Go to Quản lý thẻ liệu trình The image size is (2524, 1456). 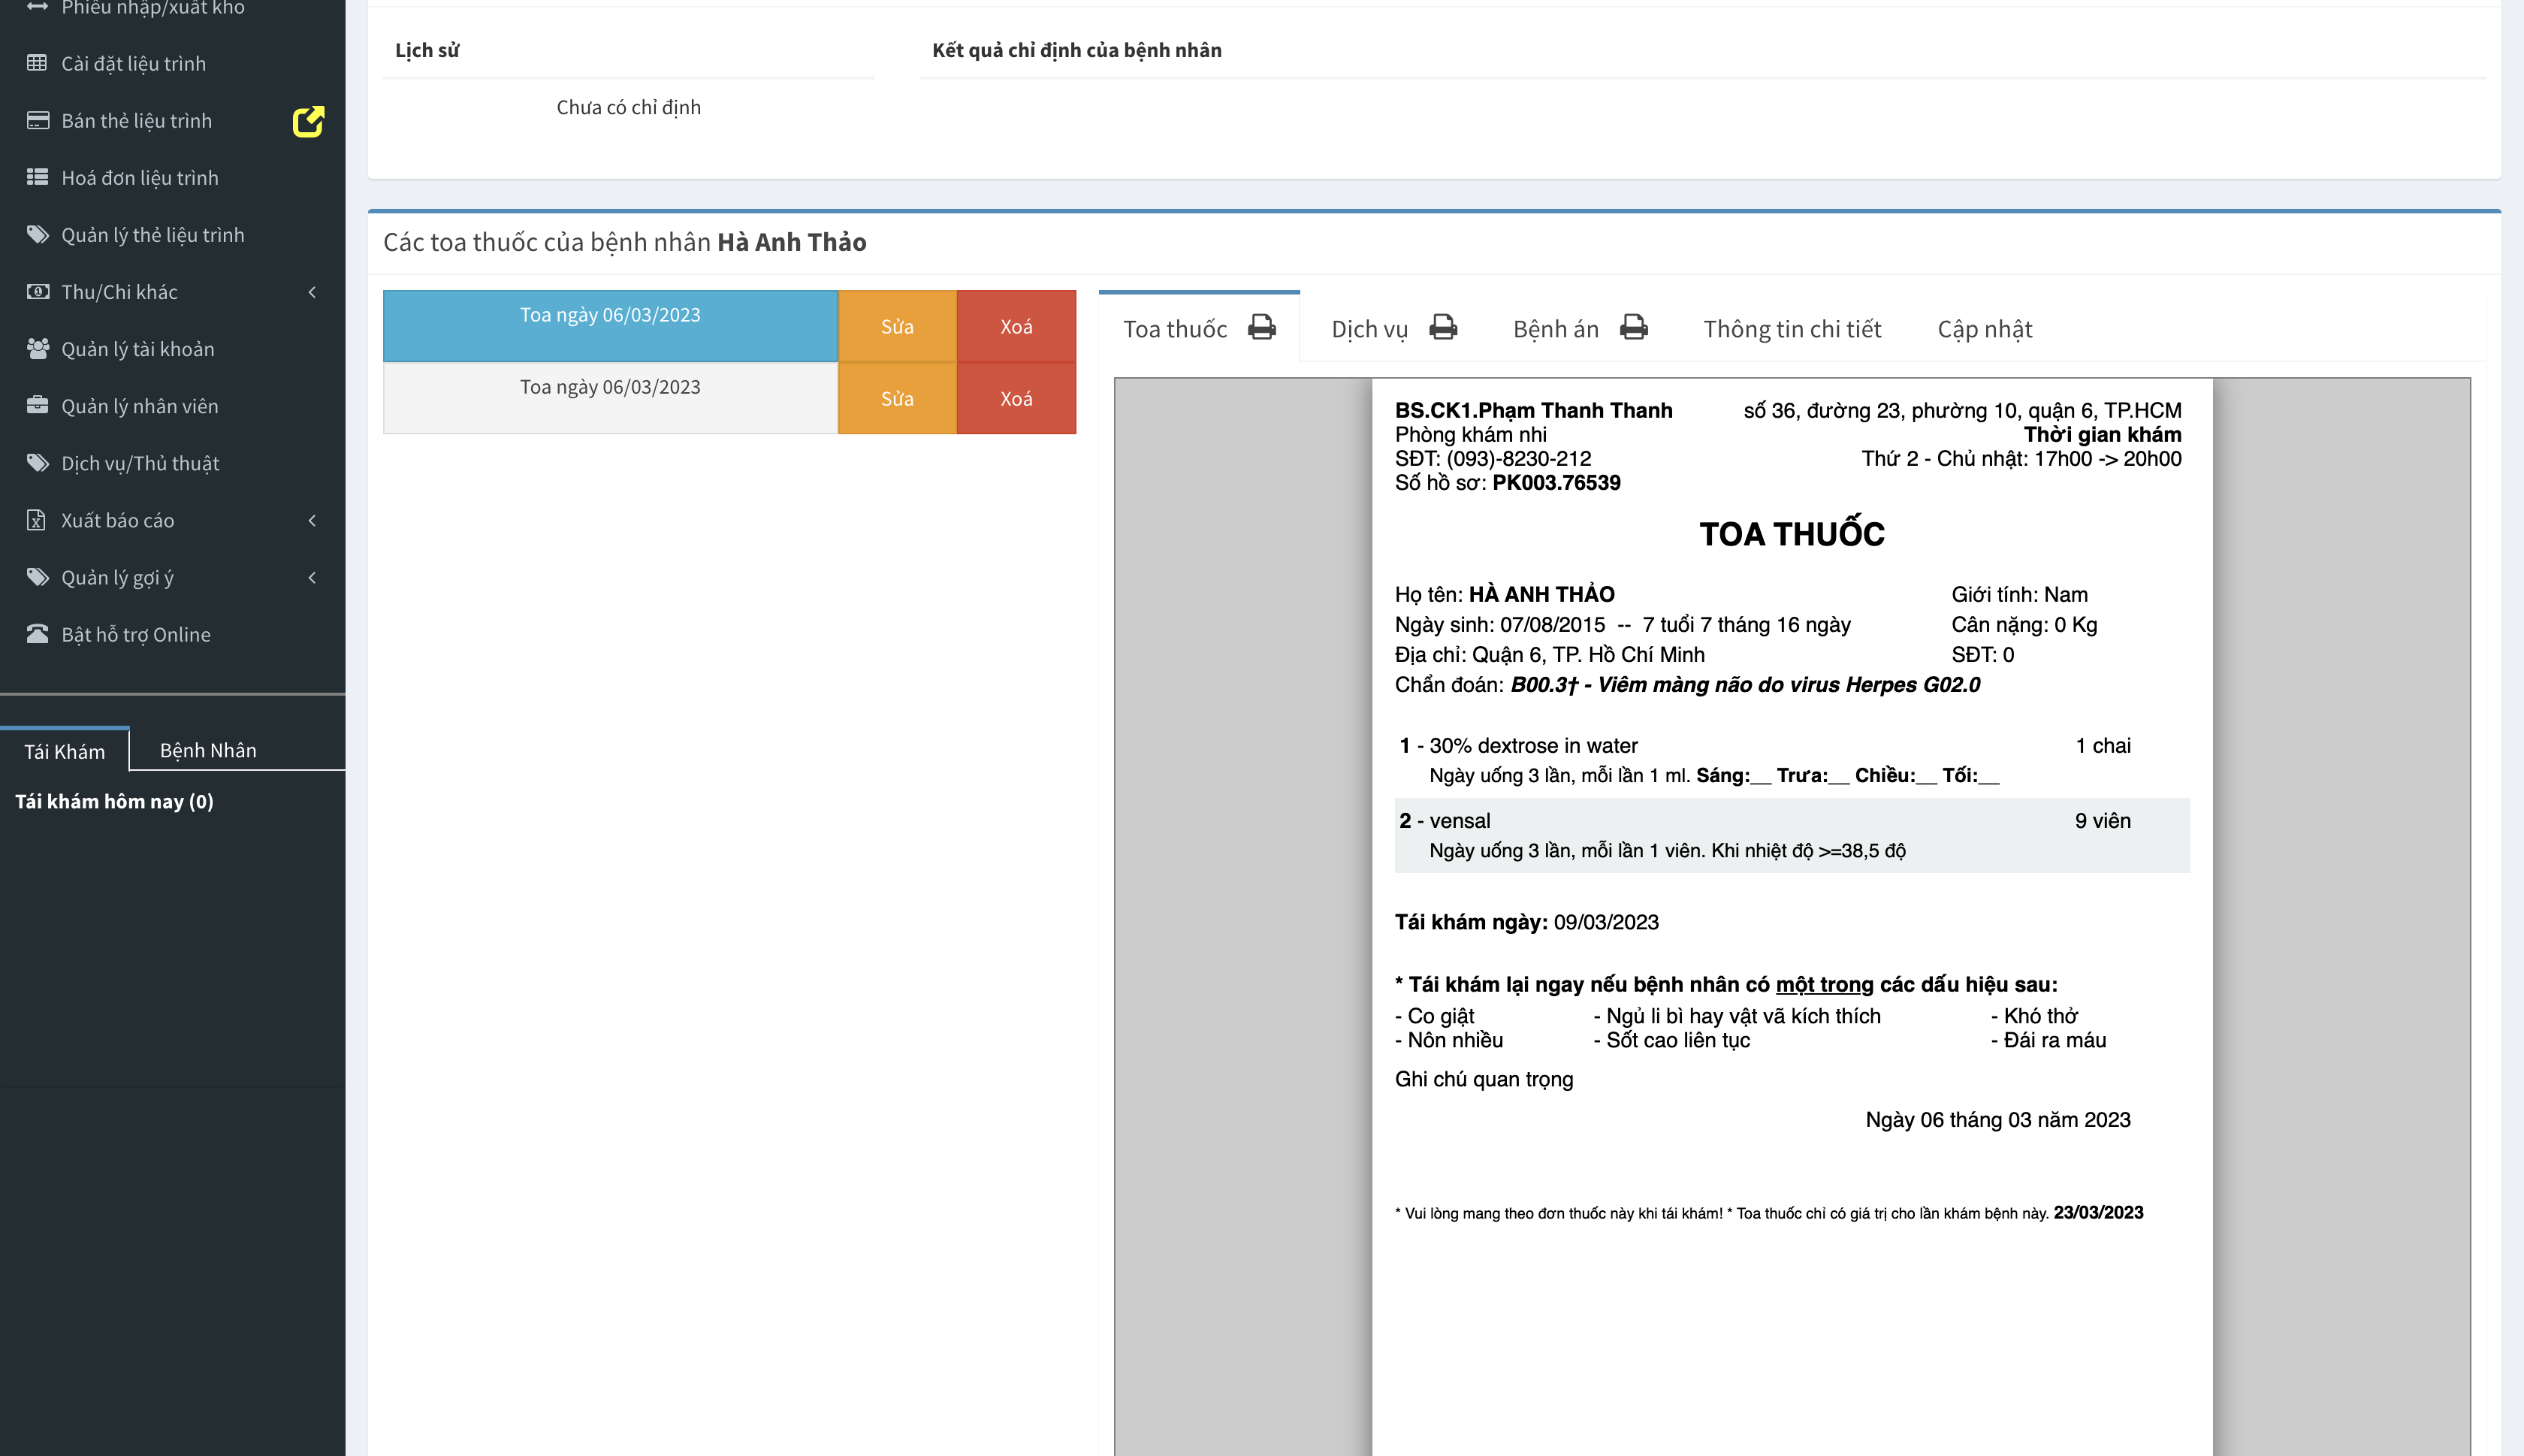click(172, 234)
